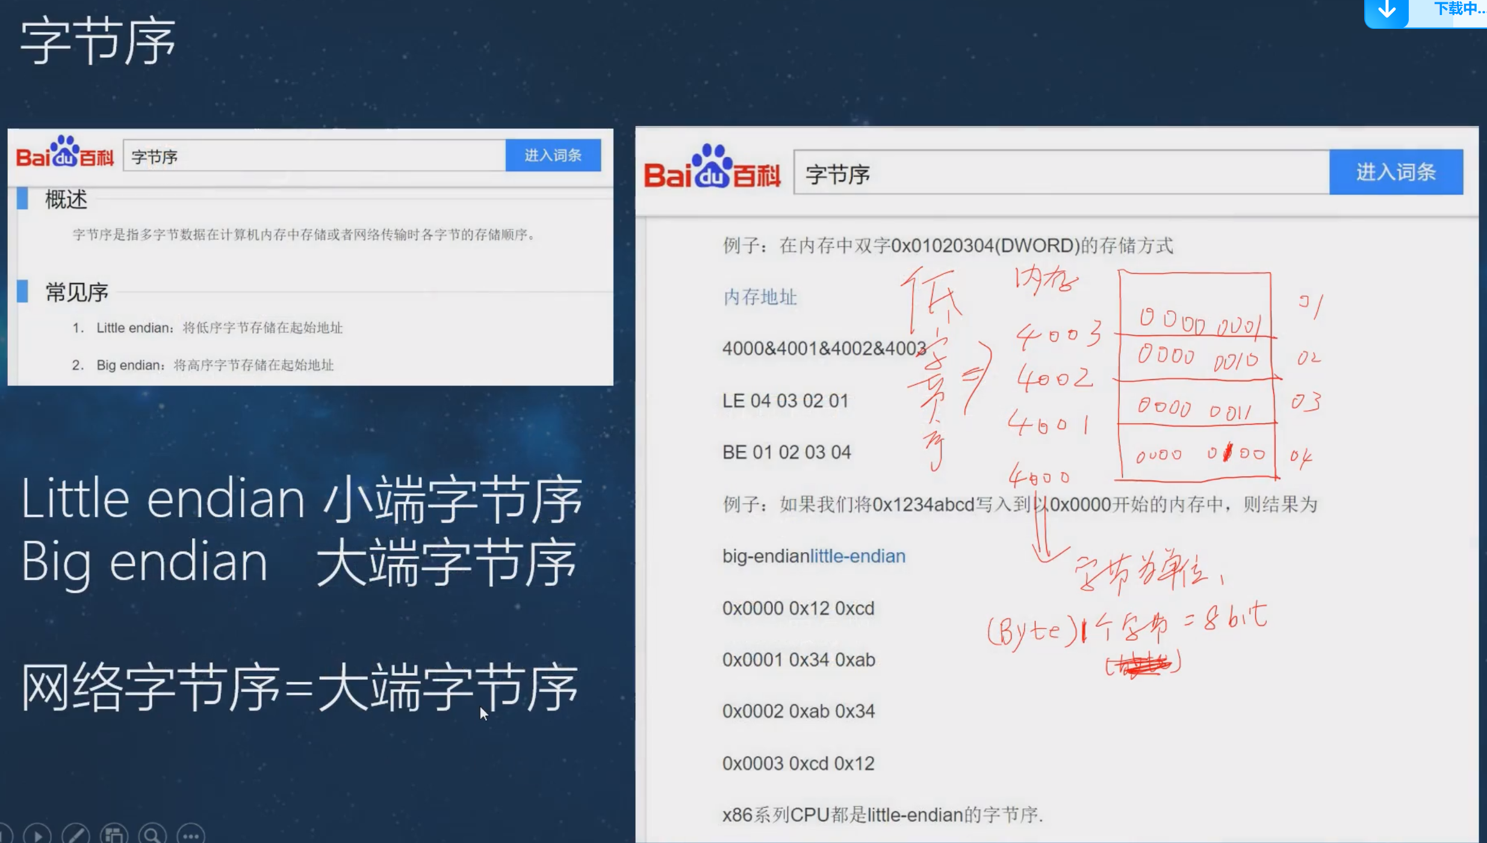Click the address row 4000&4001&4002&4003
This screenshot has width=1487, height=843.
[824, 348]
